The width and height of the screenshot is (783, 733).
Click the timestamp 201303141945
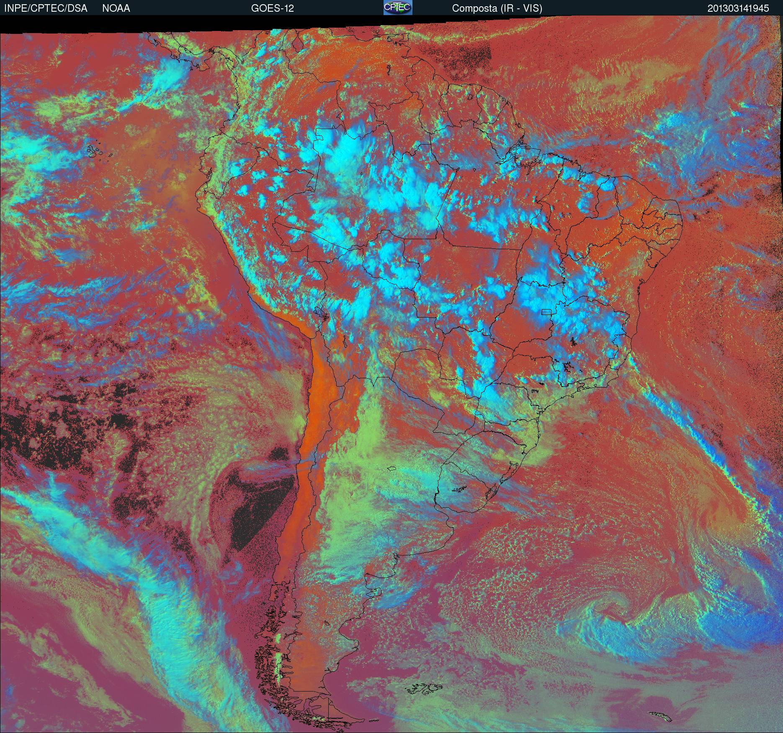[738, 8]
